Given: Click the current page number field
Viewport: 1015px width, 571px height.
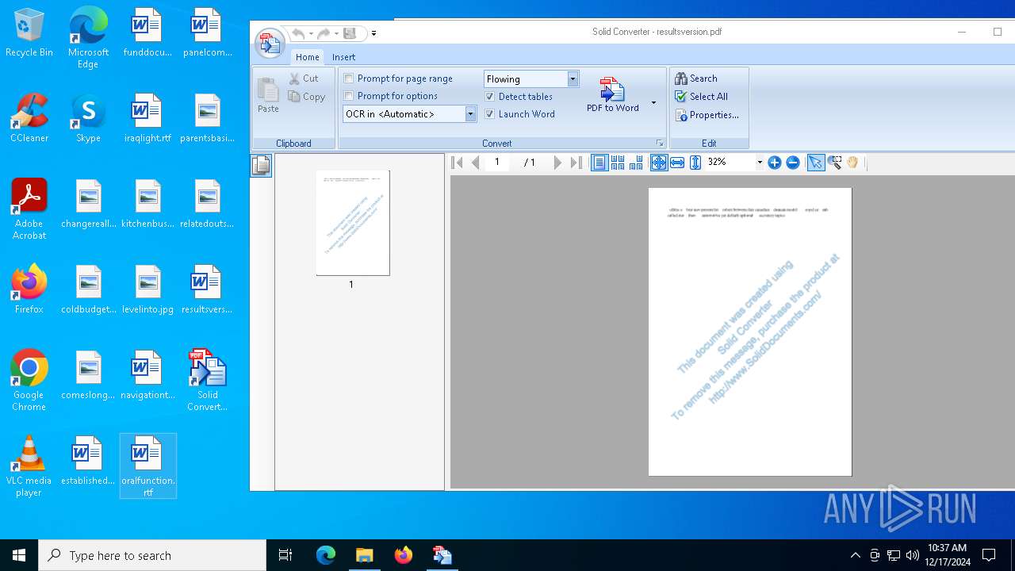Looking at the screenshot, I should pyautogui.click(x=497, y=163).
